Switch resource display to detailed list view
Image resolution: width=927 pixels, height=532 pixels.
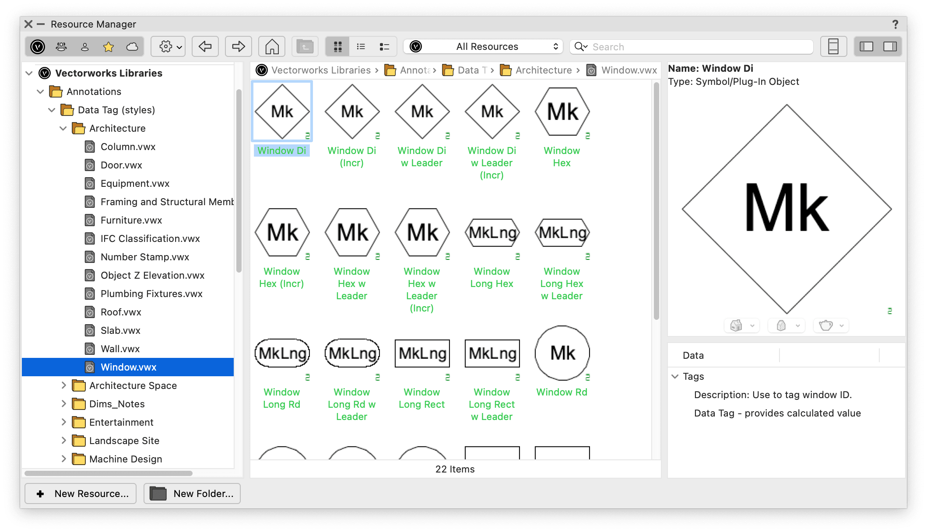384,46
